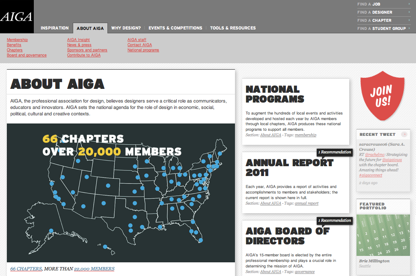The width and height of the screenshot is (416, 276).
Task: Click the Board of Directors recommendation badge
Action: coord(335,220)
